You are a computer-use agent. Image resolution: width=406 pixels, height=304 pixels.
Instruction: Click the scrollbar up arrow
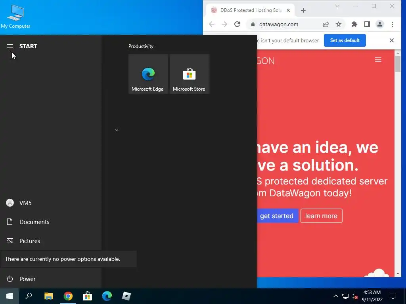(x=398, y=53)
